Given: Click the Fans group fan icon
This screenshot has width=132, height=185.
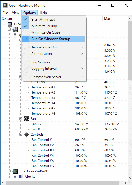Looking at the screenshot, I should (x=27, y=119).
